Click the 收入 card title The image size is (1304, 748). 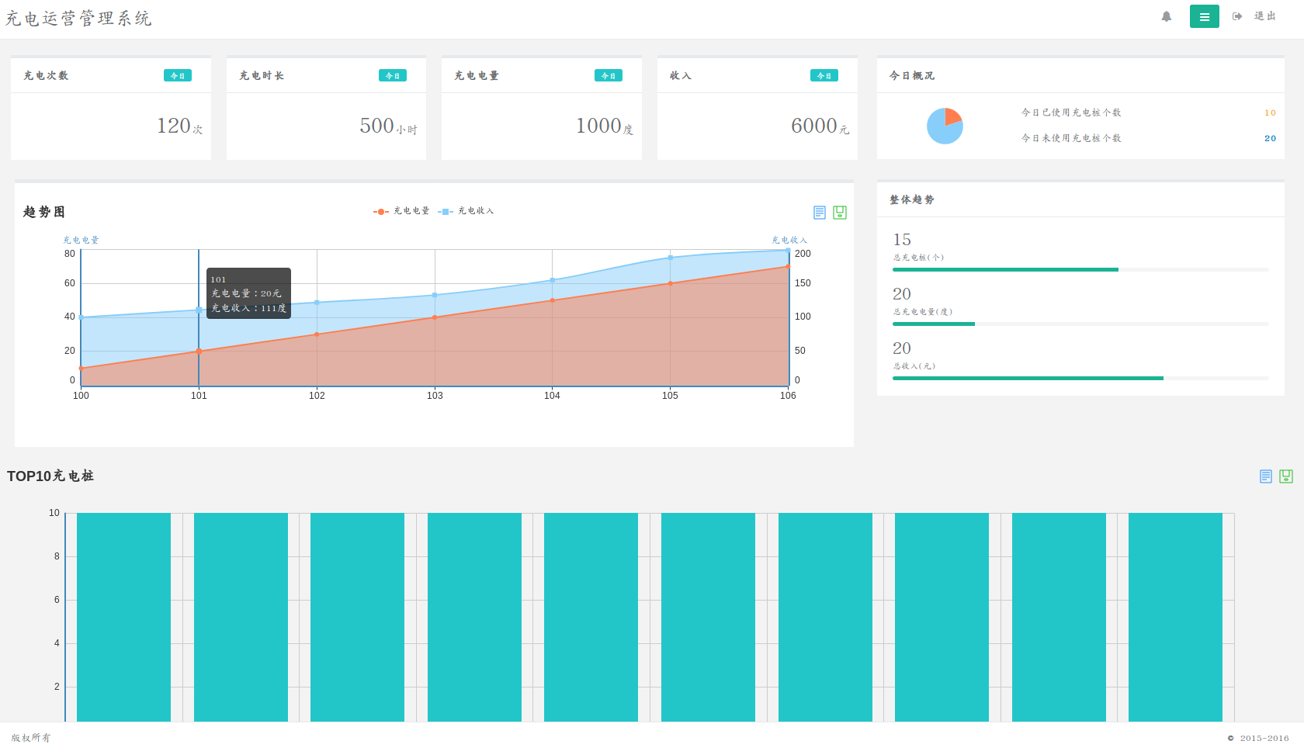[681, 76]
